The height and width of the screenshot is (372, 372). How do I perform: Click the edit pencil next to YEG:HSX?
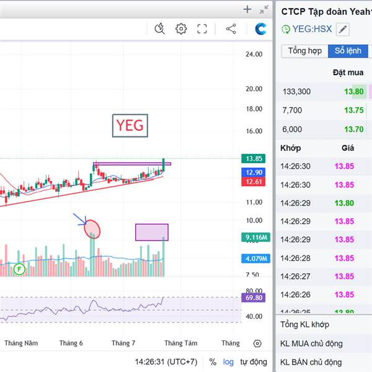(343, 29)
